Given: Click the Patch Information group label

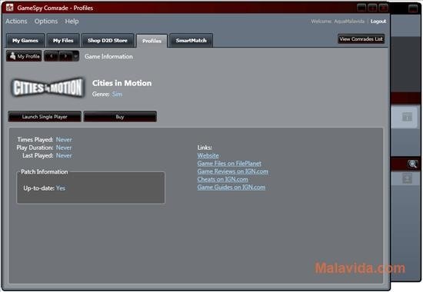Looking at the screenshot, I should [x=45, y=172].
